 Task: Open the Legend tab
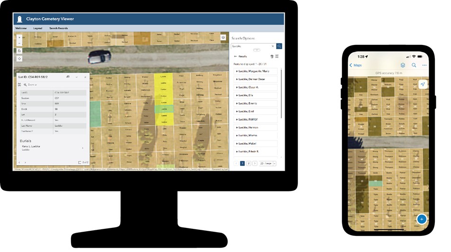38,28
